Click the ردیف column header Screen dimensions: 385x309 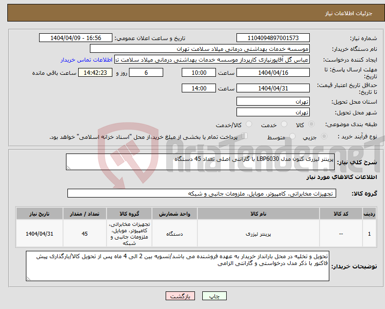tap(369, 214)
